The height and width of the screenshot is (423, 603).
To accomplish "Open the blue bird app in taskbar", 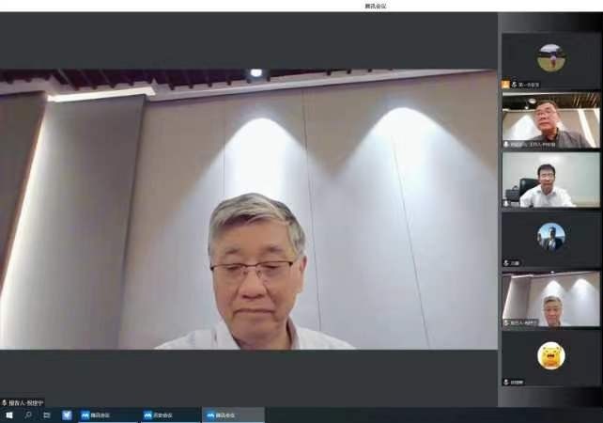I will 67,415.
